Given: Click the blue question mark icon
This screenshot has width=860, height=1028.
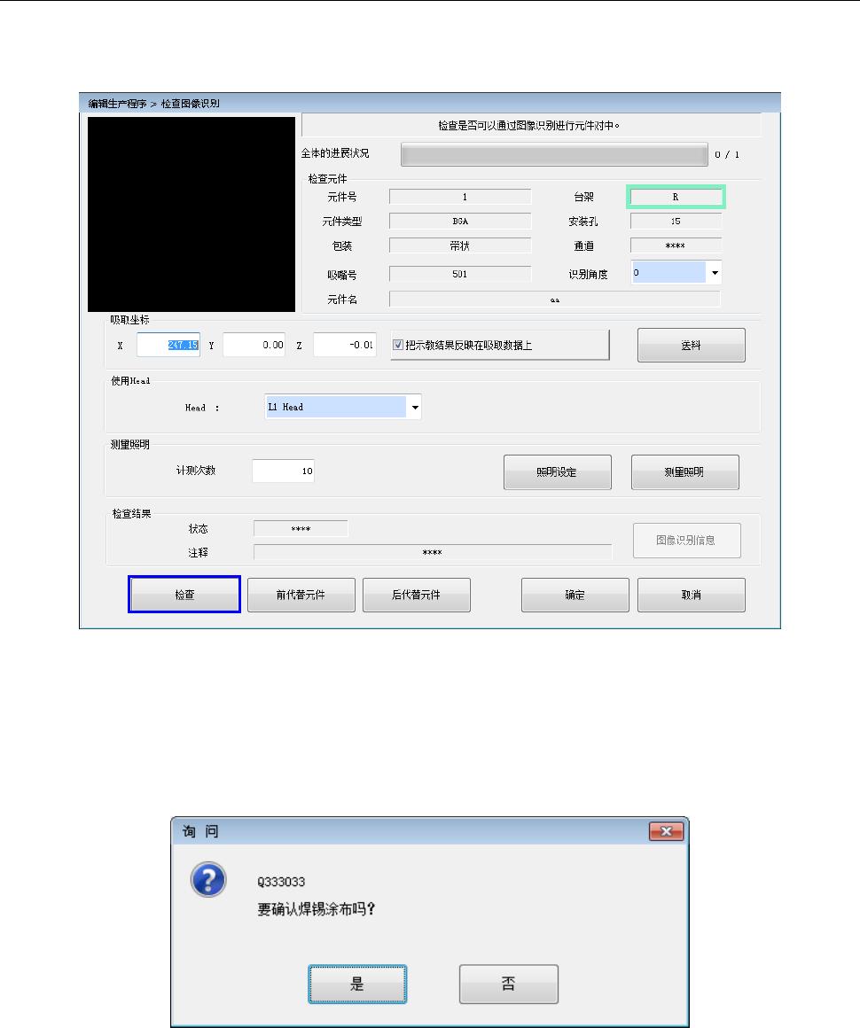Looking at the screenshot, I should point(208,880).
